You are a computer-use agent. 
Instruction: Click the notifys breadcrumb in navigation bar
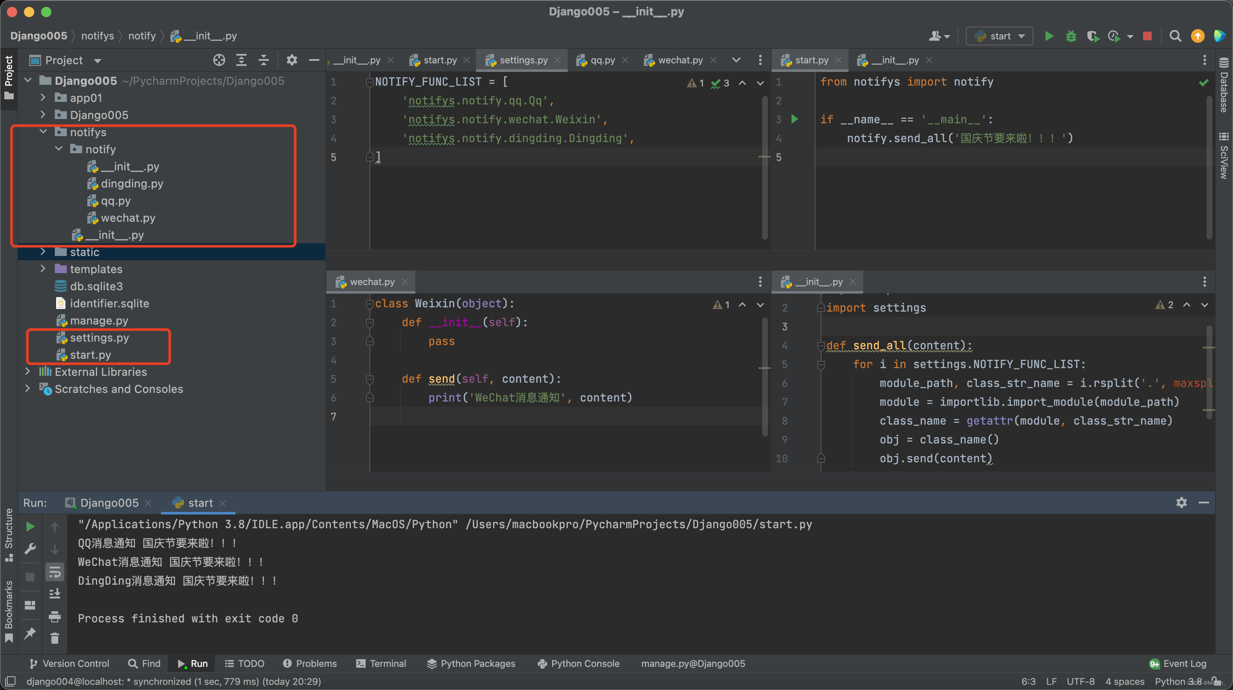click(x=98, y=36)
